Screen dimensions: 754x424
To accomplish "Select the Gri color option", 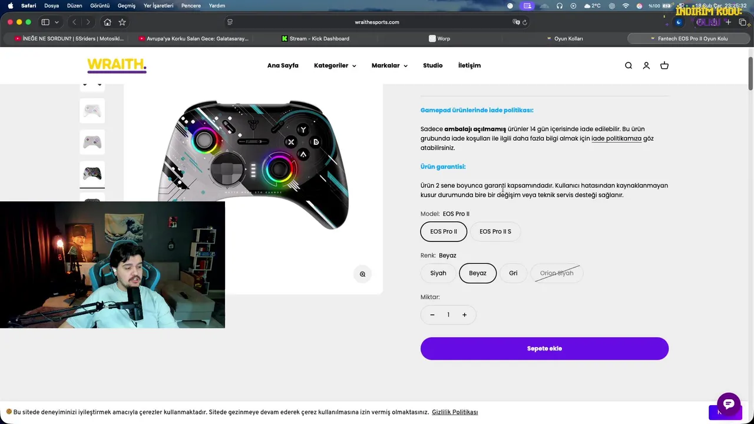I will coord(513,273).
